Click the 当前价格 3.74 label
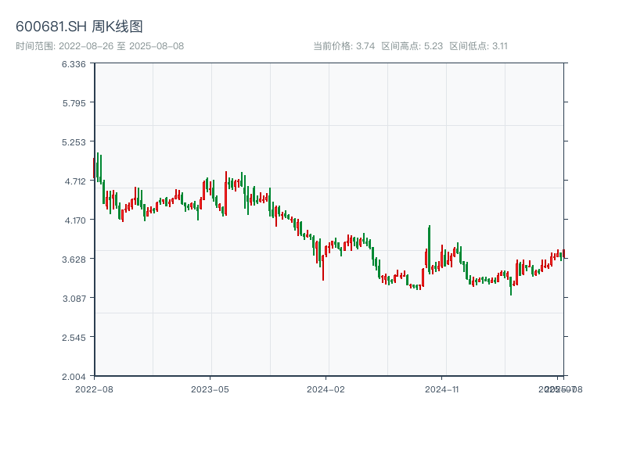This screenshot has height=469, width=626. [x=344, y=46]
